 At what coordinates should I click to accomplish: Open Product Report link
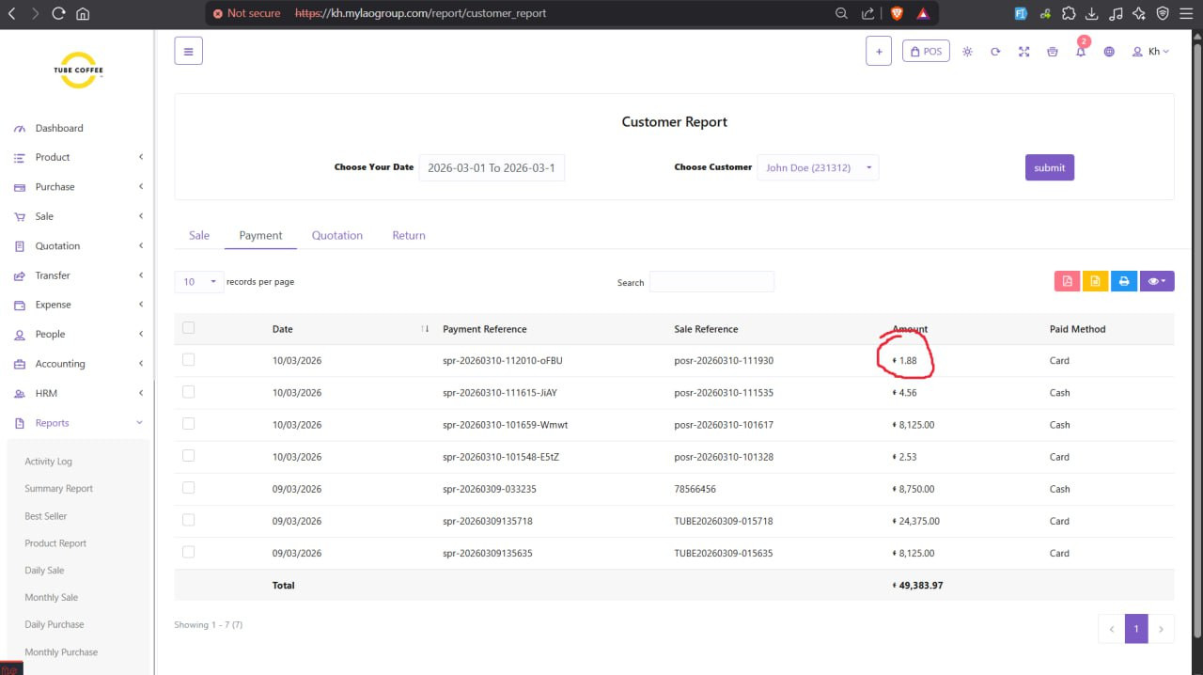(x=55, y=543)
